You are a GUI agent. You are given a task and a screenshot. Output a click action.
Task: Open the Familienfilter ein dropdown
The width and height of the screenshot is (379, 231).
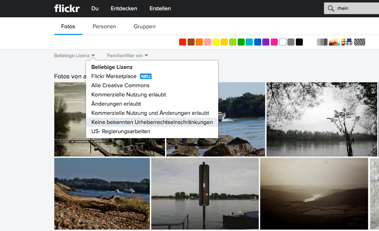coord(127,56)
